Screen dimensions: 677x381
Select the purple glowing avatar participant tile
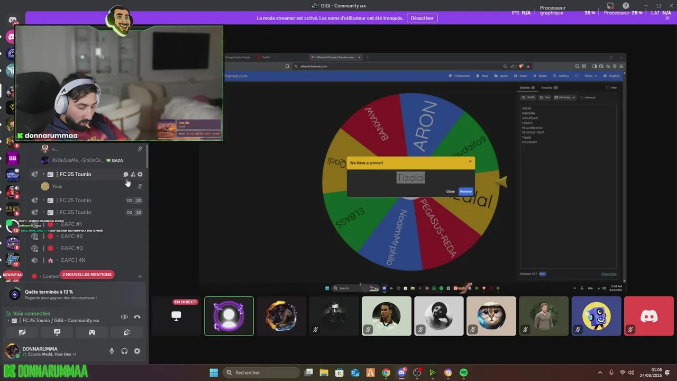229,316
